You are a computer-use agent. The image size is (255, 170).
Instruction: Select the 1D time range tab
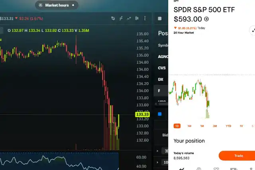(177, 126)
